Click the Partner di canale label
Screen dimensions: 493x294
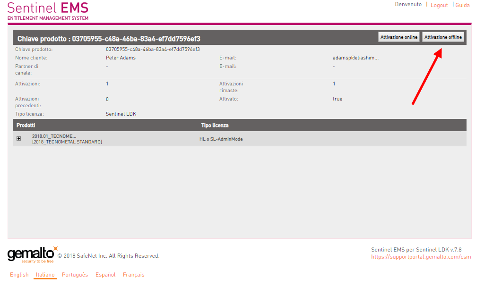click(x=27, y=69)
